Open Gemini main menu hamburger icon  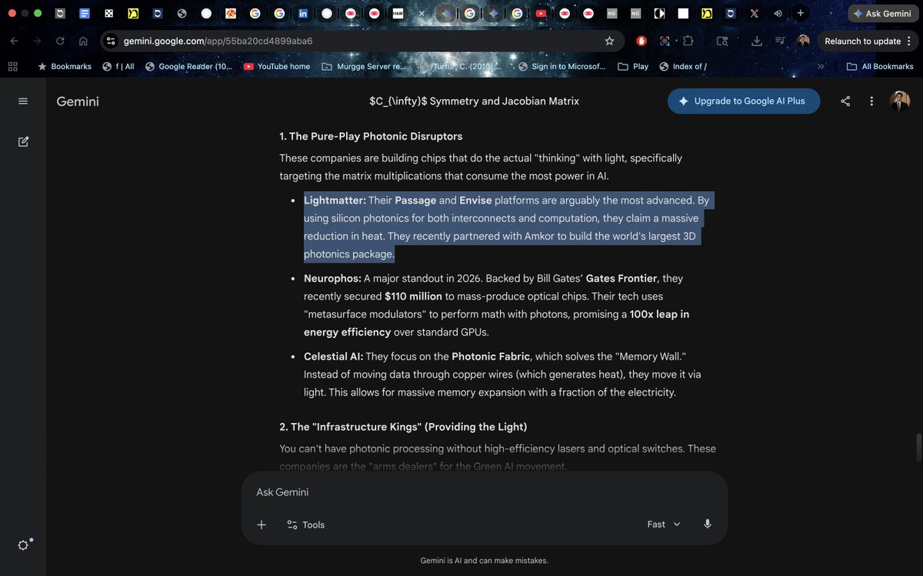(23, 101)
